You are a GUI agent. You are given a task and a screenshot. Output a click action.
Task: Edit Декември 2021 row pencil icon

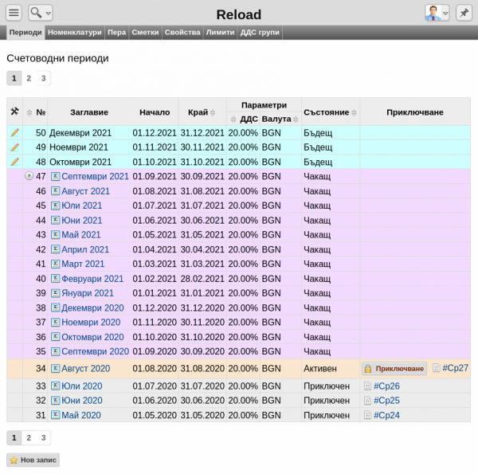(x=15, y=132)
